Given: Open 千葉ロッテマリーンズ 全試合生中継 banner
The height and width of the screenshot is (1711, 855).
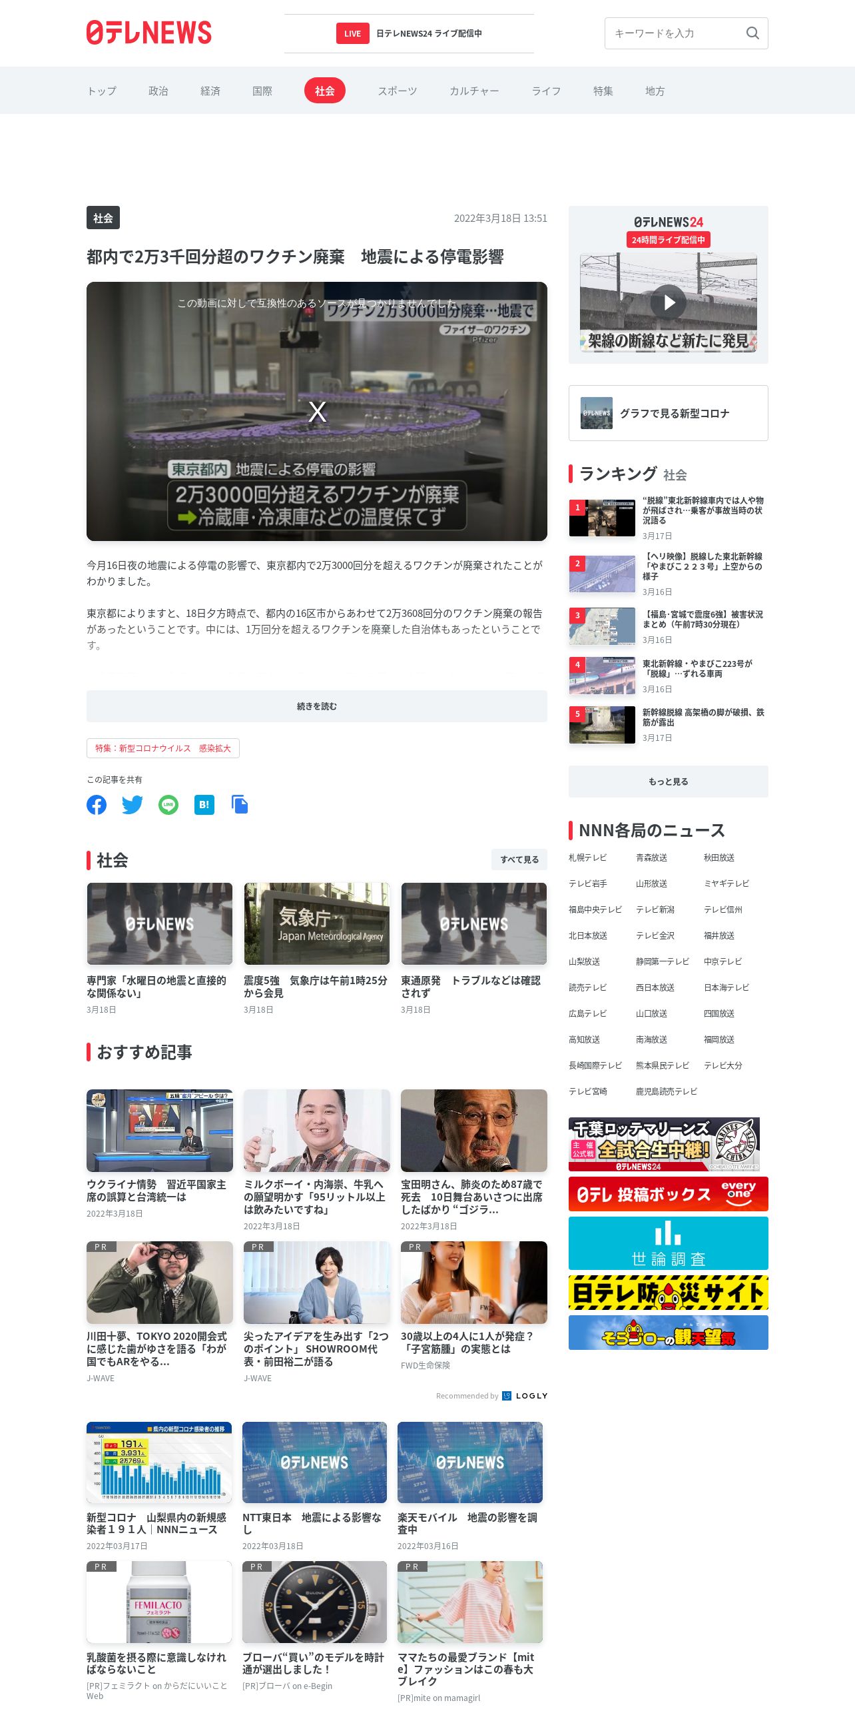Looking at the screenshot, I should click(664, 1145).
